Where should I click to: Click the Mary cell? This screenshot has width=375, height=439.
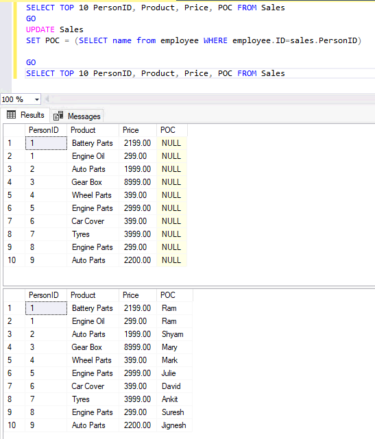[x=175, y=347]
